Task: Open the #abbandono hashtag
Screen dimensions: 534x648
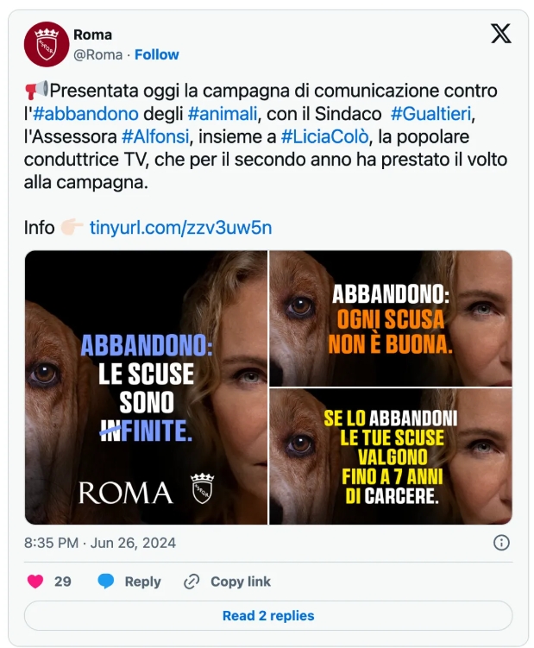Action: [85, 114]
